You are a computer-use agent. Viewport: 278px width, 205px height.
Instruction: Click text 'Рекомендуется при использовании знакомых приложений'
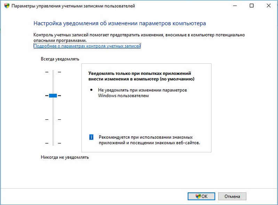[x=149, y=140]
